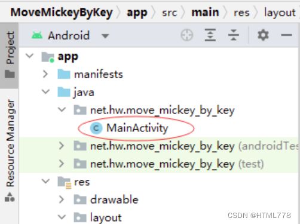Click the main breadcrumb
The height and width of the screenshot is (224, 300).
coord(205,13)
